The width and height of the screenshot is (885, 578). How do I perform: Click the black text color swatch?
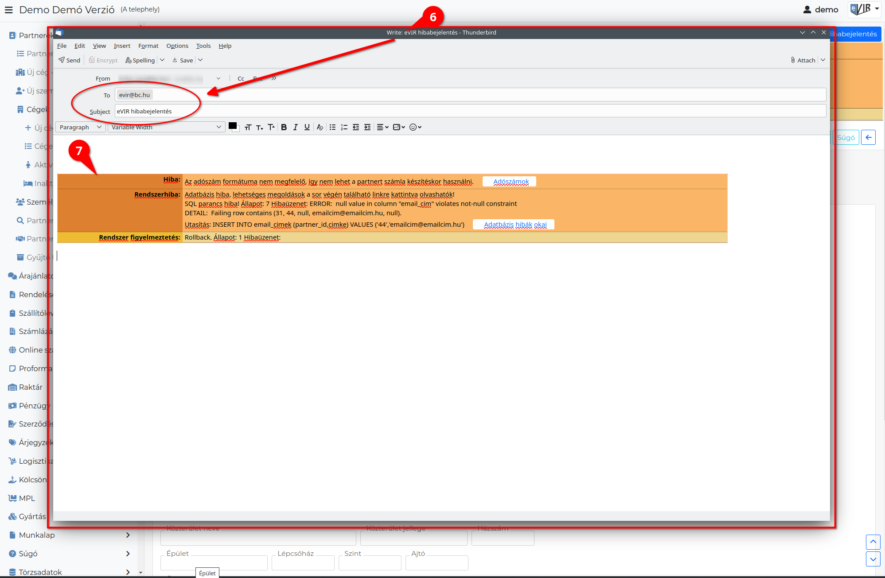[x=232, y=126]
